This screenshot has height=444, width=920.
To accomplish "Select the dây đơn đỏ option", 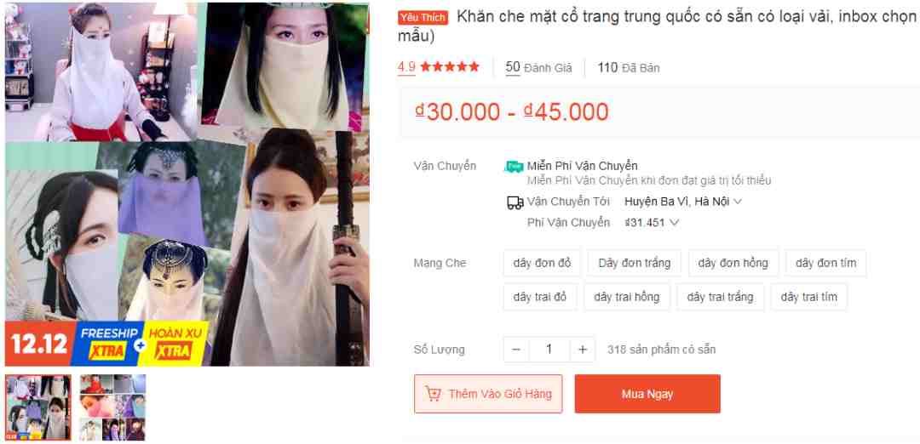I will tap(542, 263).
